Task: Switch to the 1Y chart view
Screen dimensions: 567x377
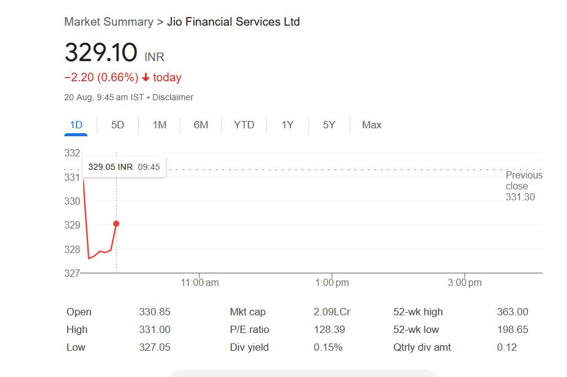Action: point(287,125)
